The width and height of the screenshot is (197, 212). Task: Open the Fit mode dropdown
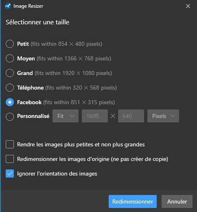[66, 116]
